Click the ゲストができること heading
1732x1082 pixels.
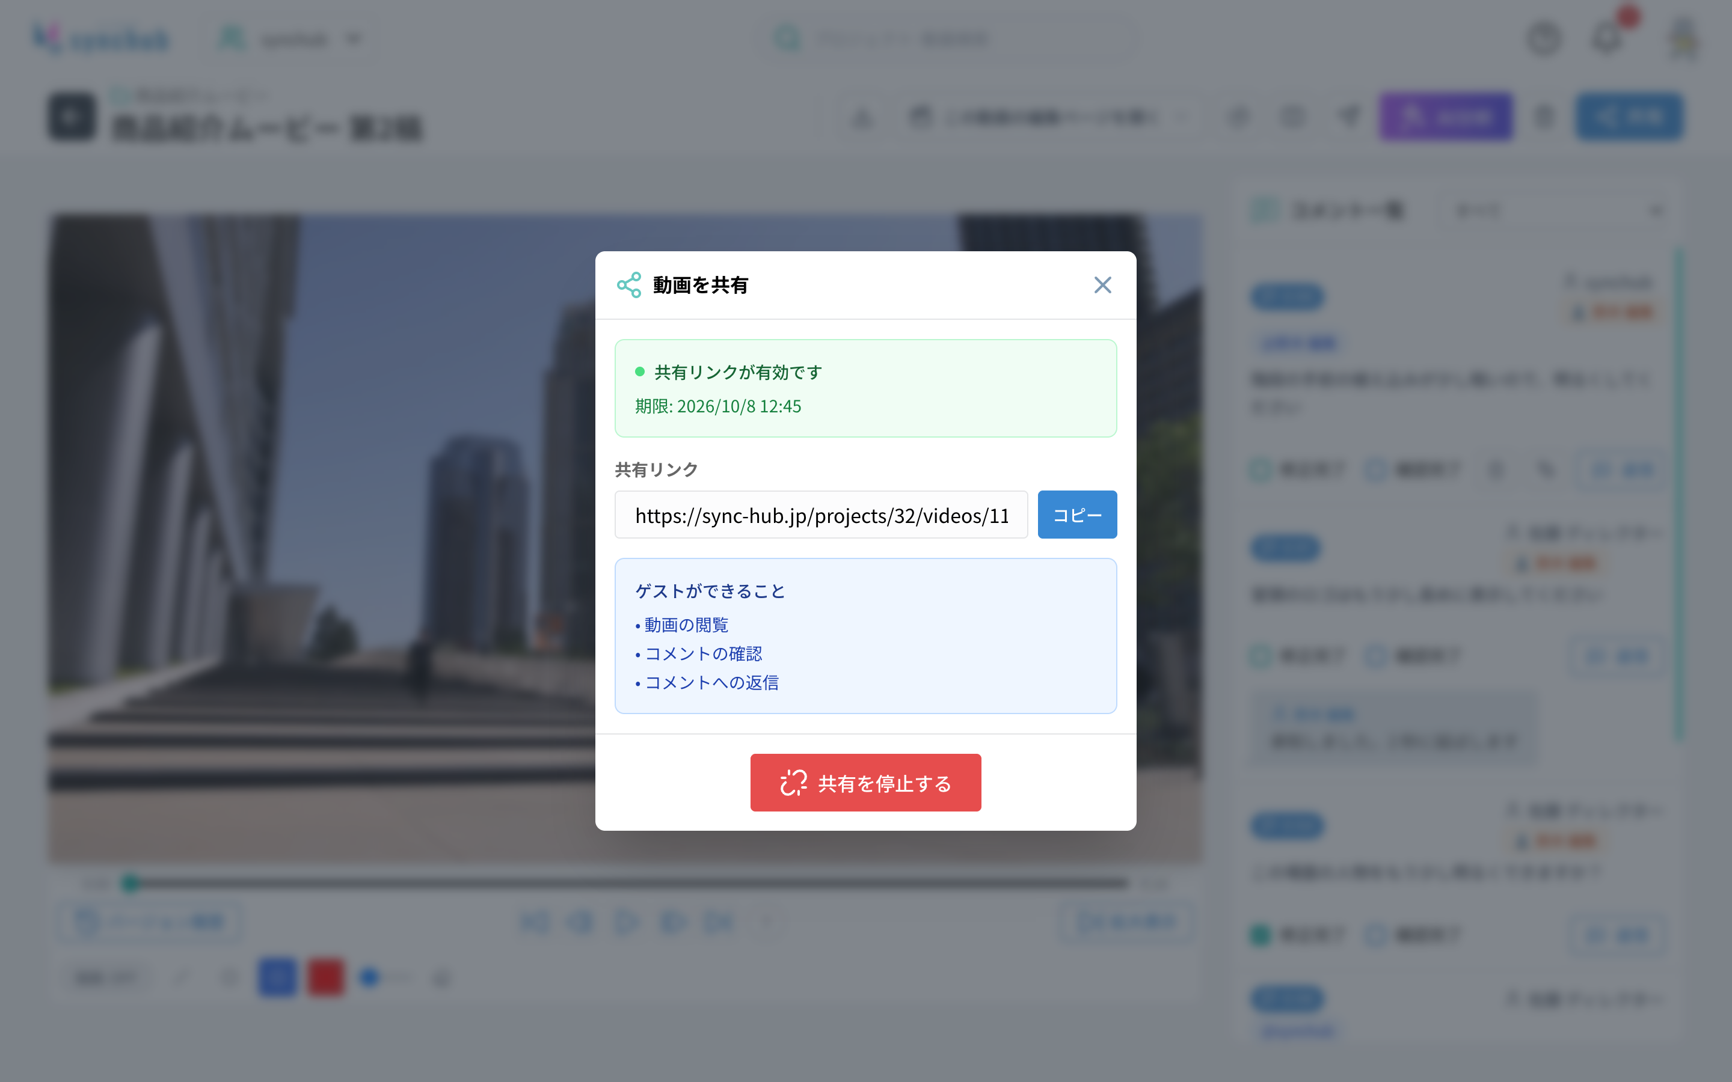pyautogui.click(x=710, y=591)
